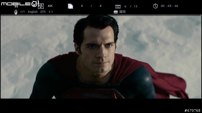
Task: Click the elapsed time clock icon
Action: pos(155,6)
